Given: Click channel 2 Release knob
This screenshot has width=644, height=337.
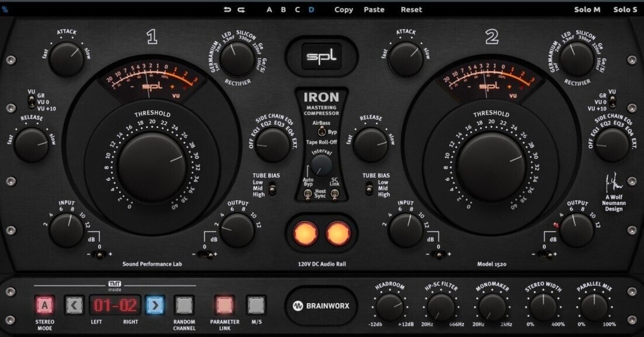Looking at the screenshot, I should 370,145.
